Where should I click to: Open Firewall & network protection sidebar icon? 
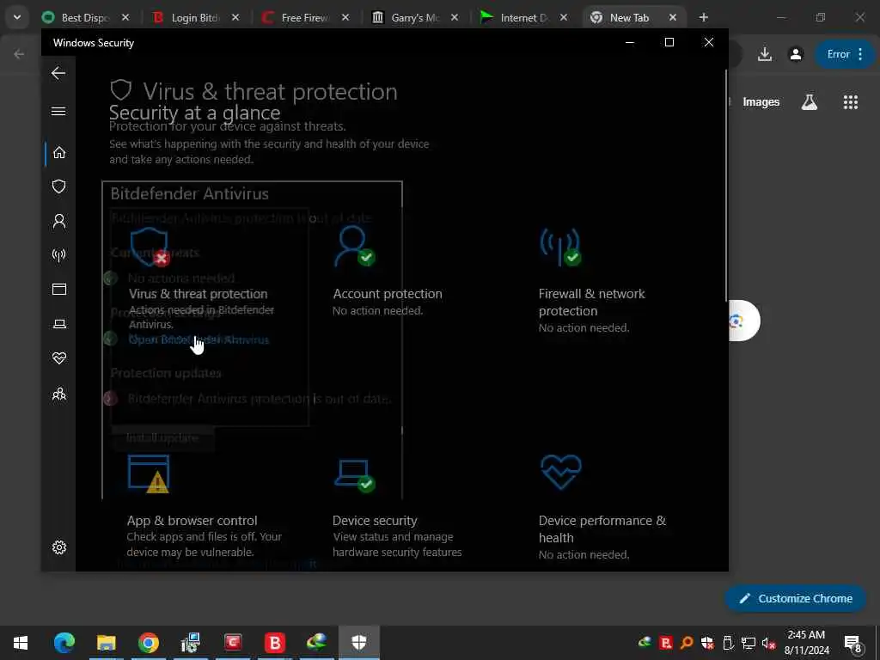point(59,255)
